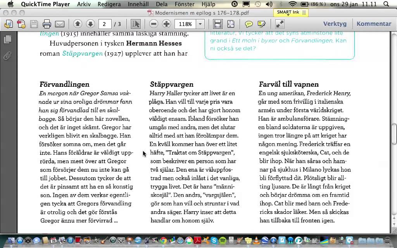Zoom out with the minus button
Viewport: 397px width, 248px height.
pos(154,24)
